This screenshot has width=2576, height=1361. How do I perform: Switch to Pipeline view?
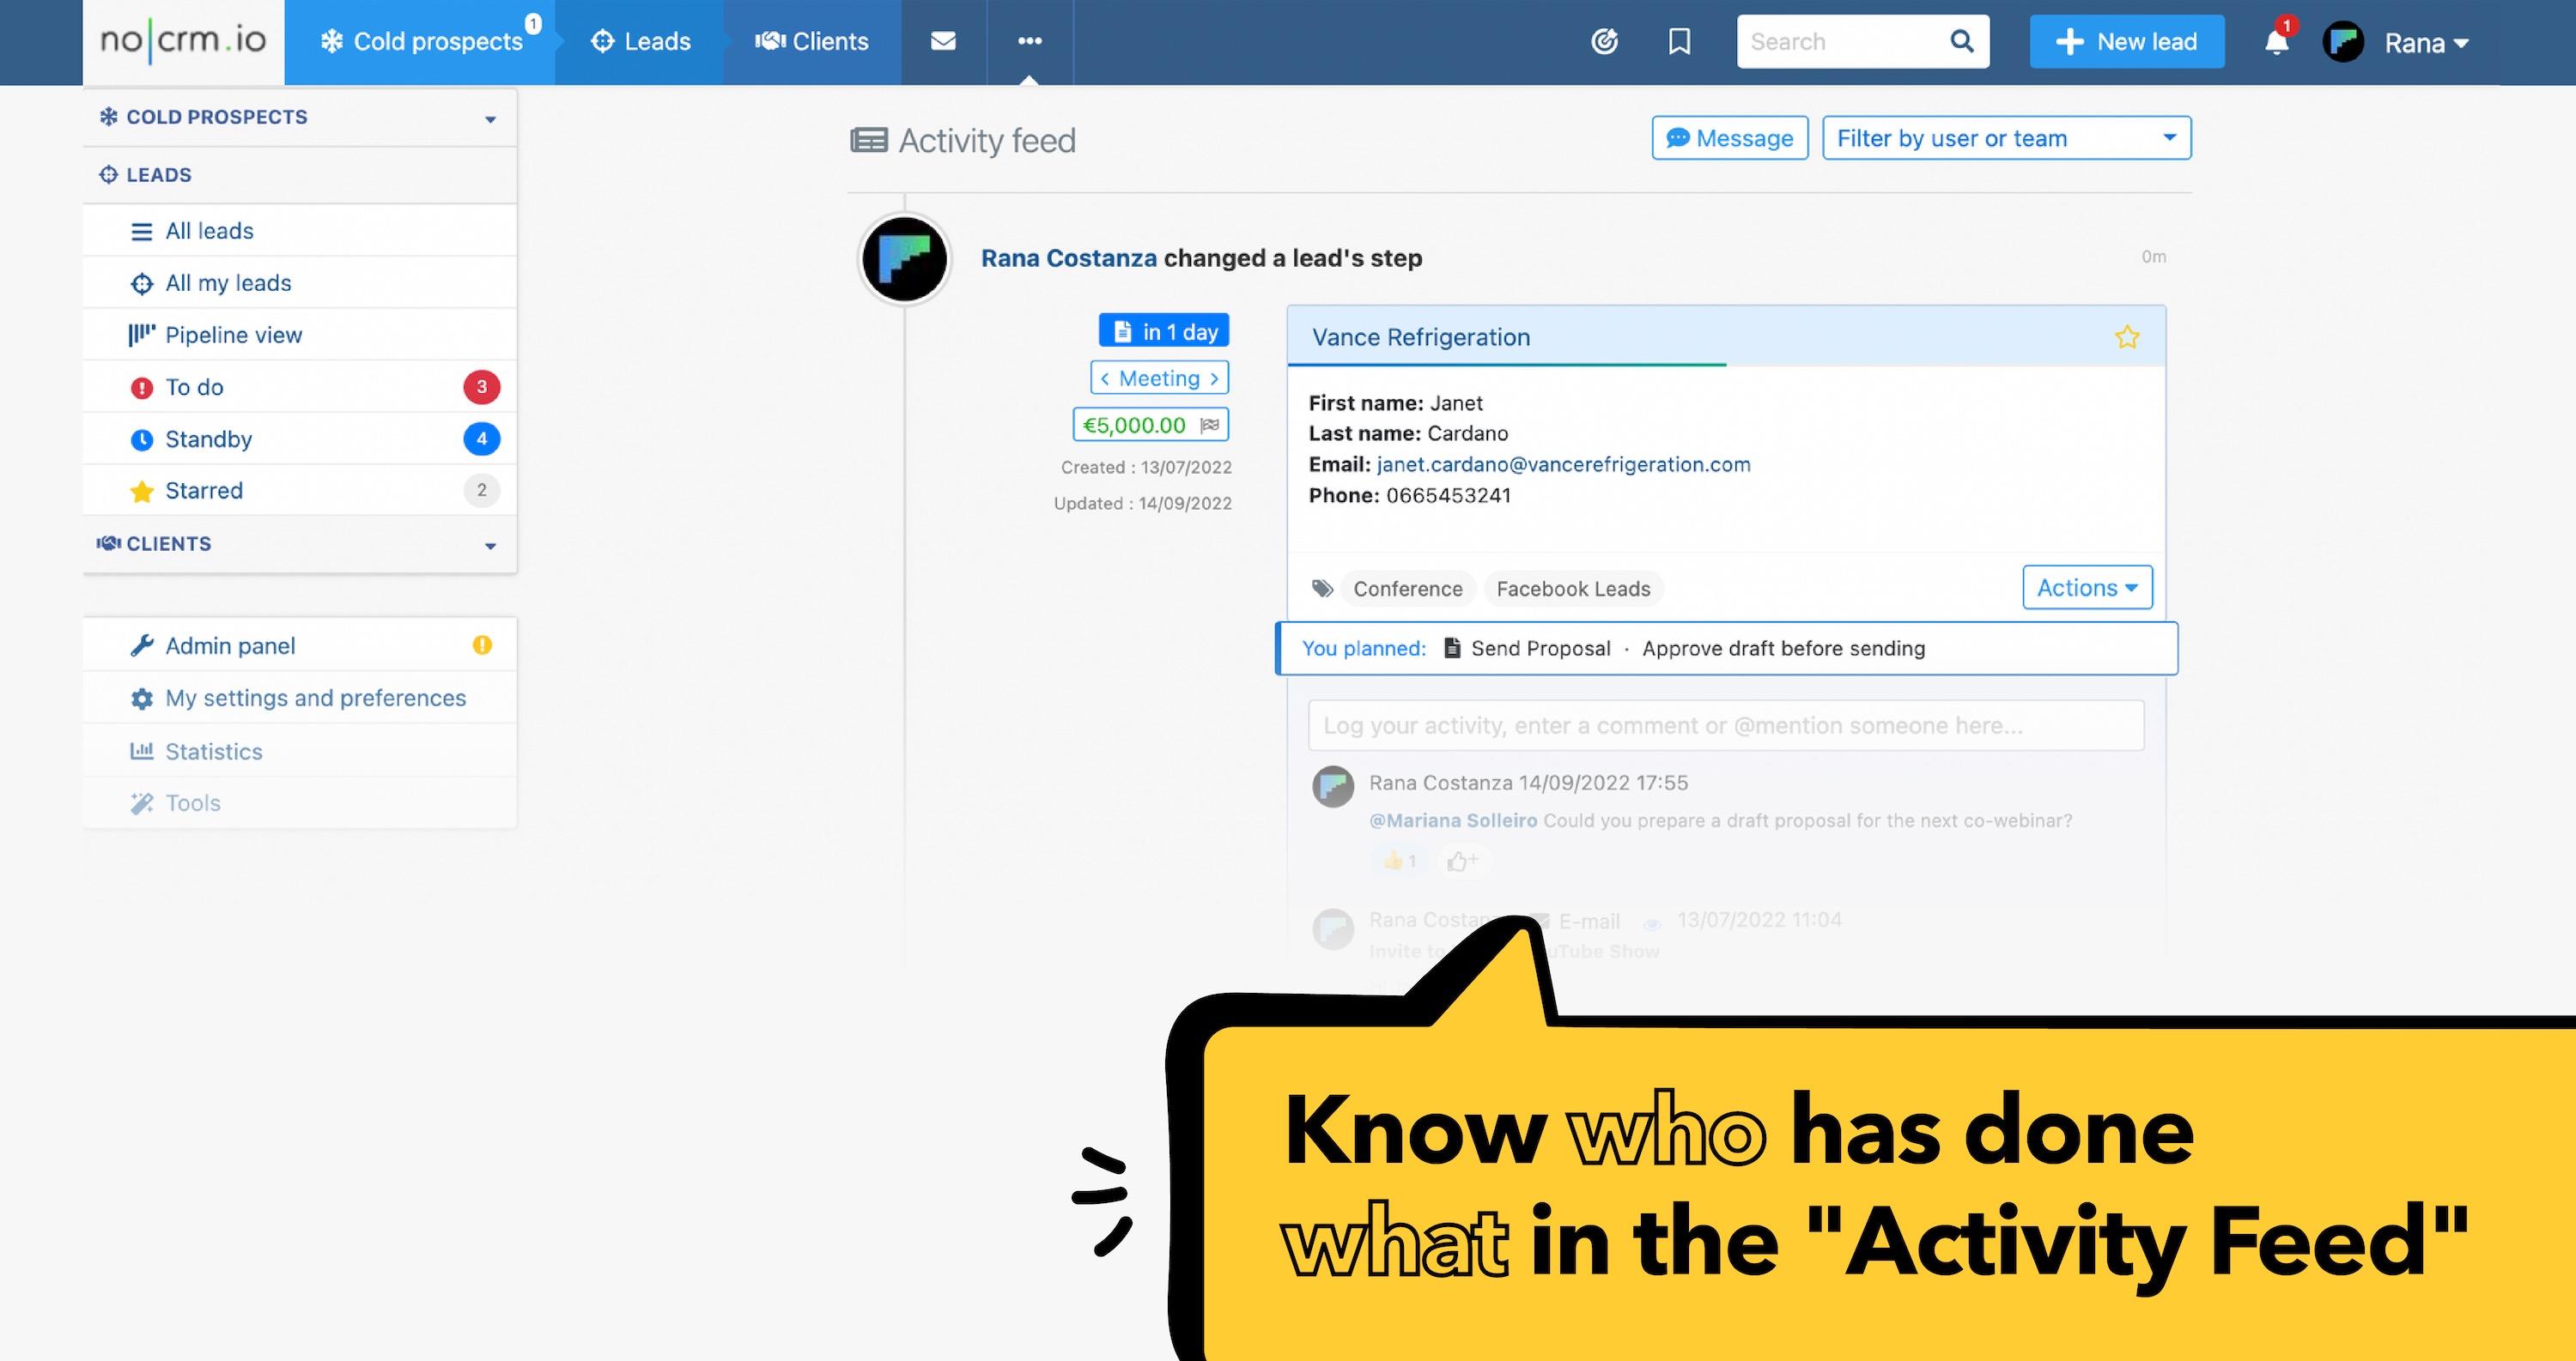coord(300,335)
